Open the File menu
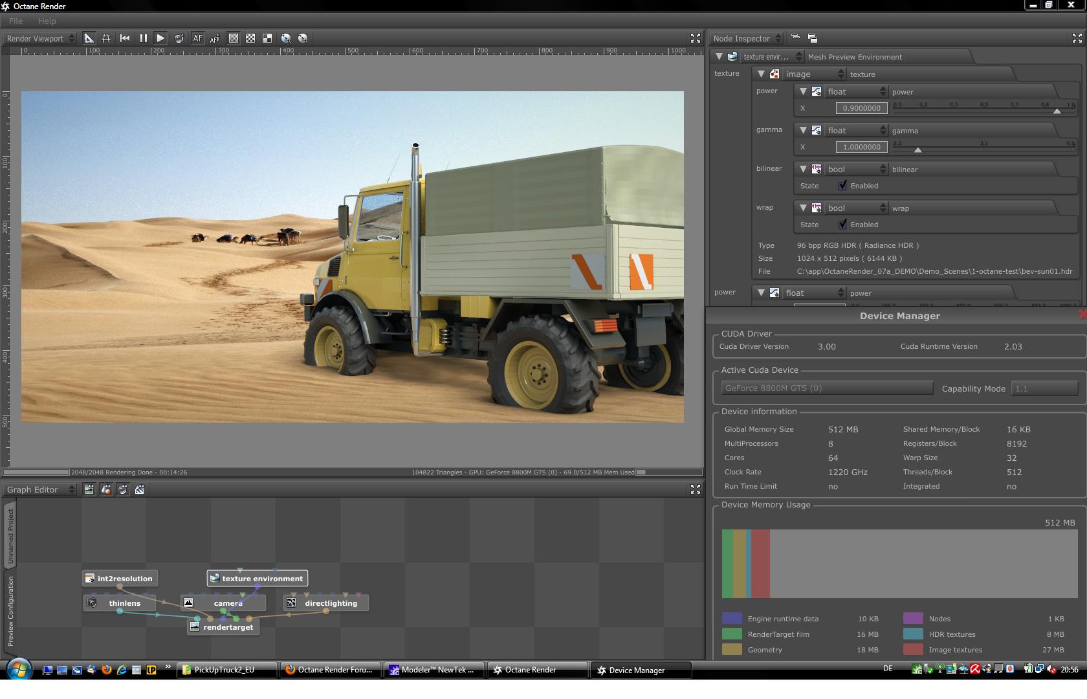Viewport: 1087px width, 699px height. point(16,21)
